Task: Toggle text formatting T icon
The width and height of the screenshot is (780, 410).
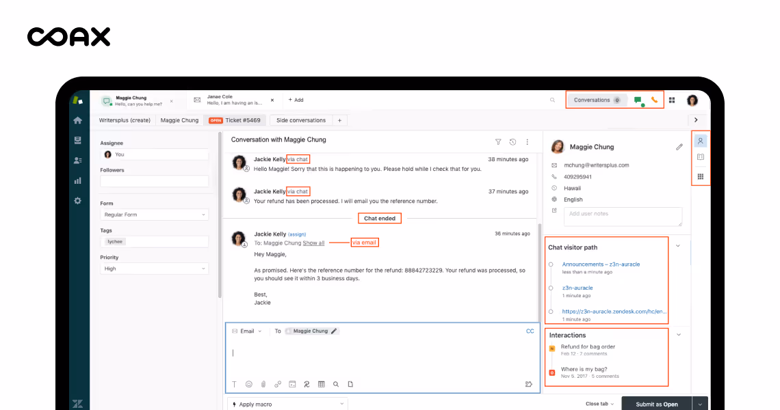Action: click(234, 384)
